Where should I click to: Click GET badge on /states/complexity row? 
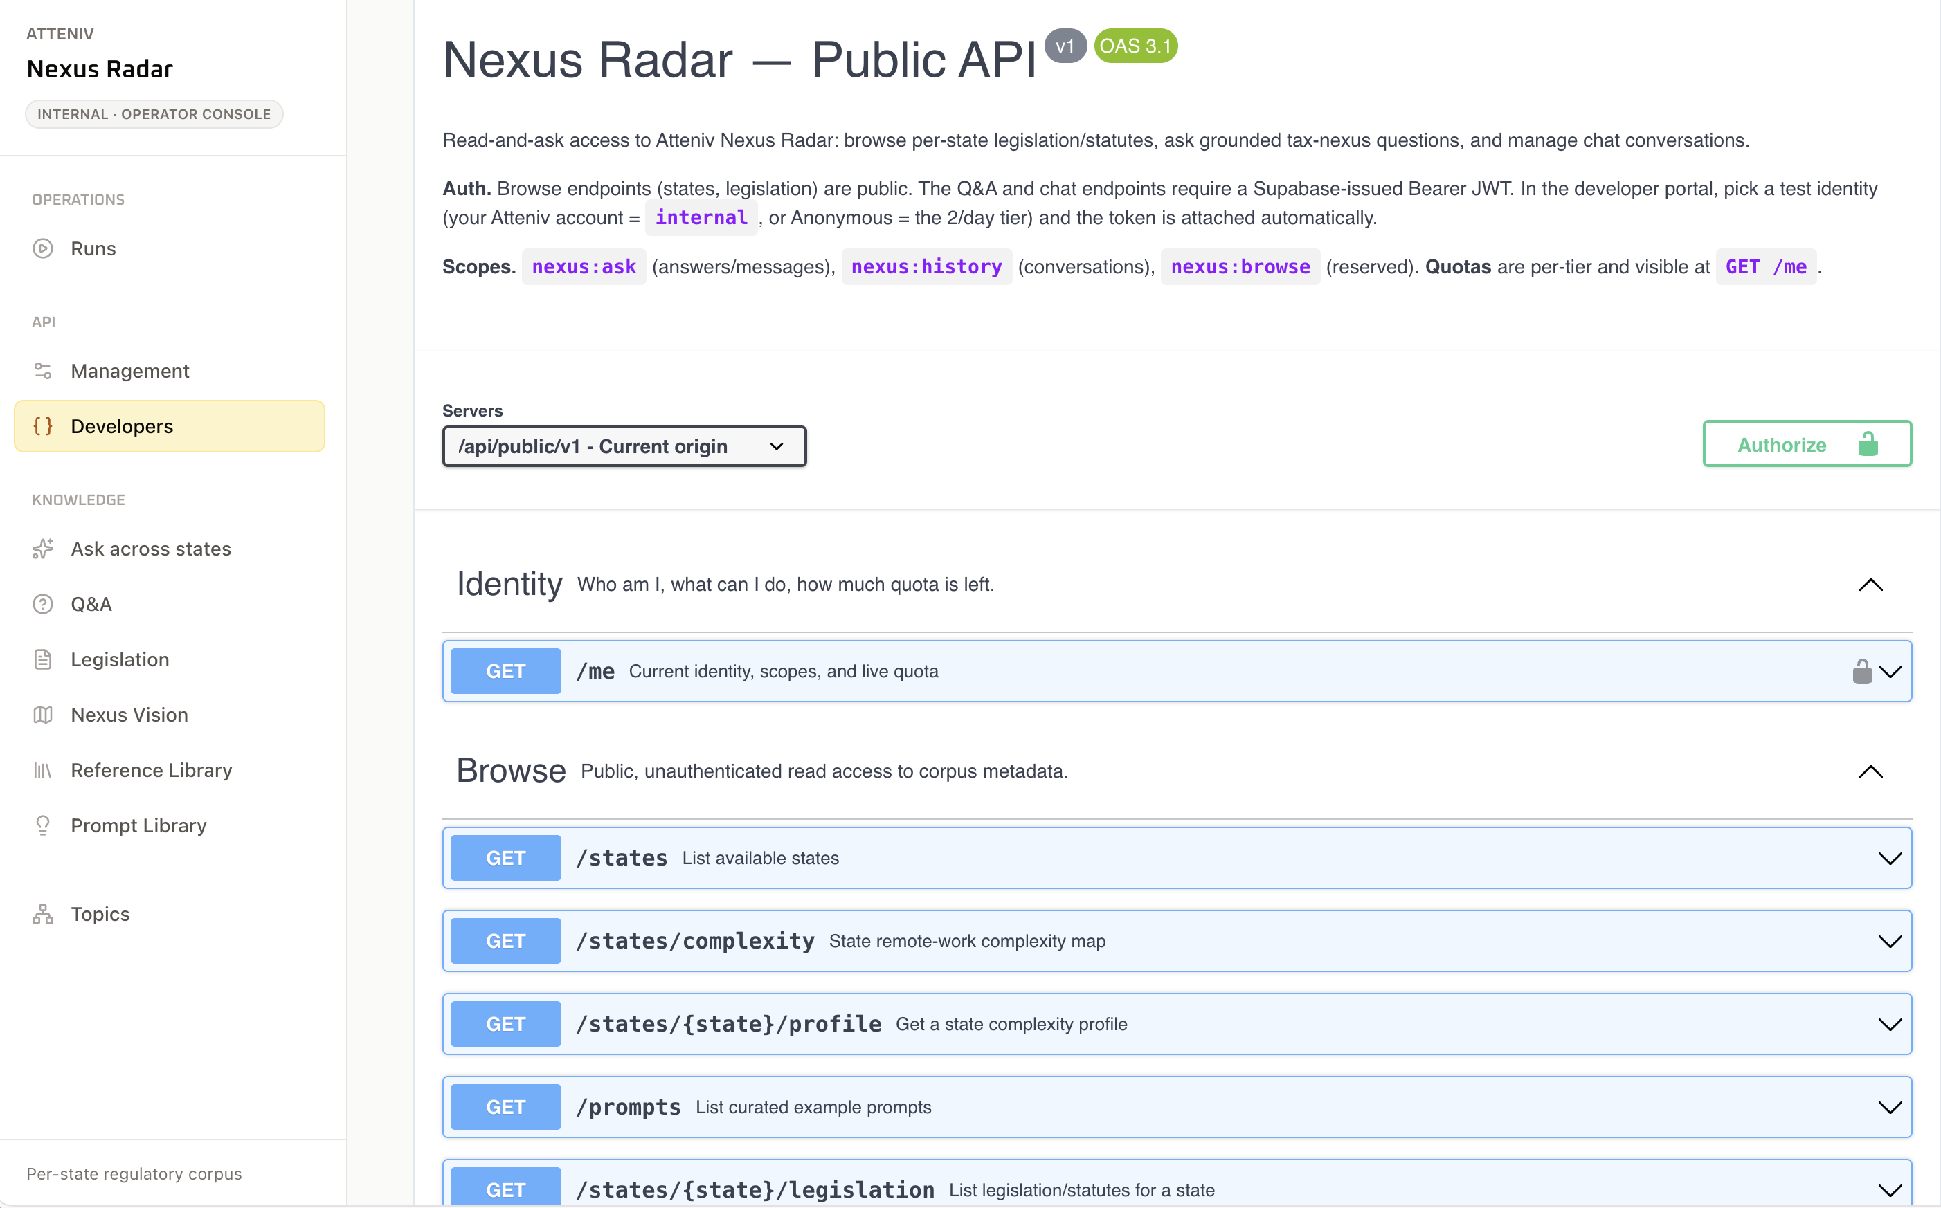[x=506, y=941]
